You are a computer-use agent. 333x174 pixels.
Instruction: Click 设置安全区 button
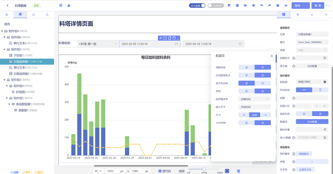pyautogui.click(x=305, y=170)
